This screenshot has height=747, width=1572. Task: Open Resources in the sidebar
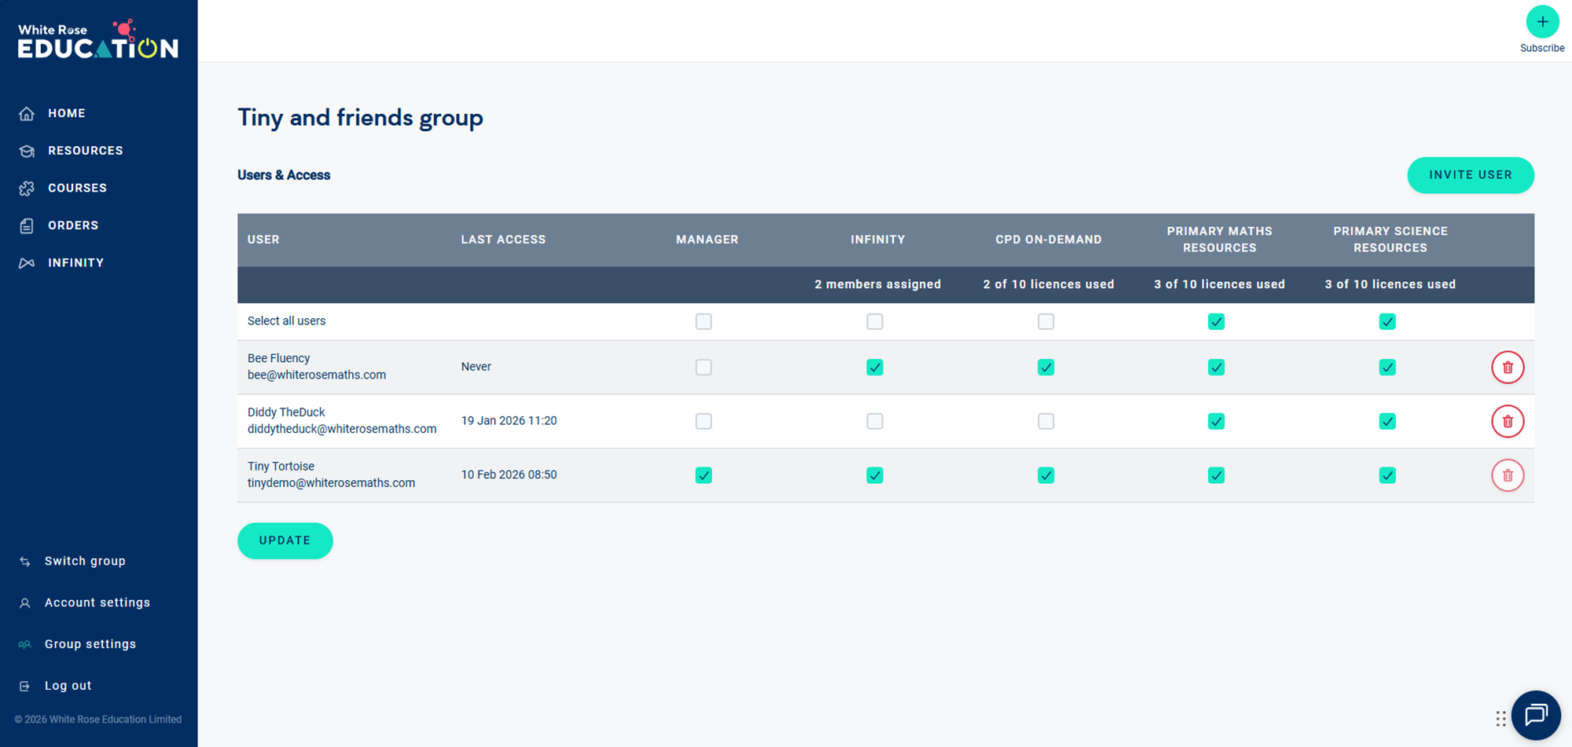85,151
